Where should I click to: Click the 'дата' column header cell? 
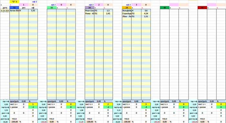(x=5, y=8)
